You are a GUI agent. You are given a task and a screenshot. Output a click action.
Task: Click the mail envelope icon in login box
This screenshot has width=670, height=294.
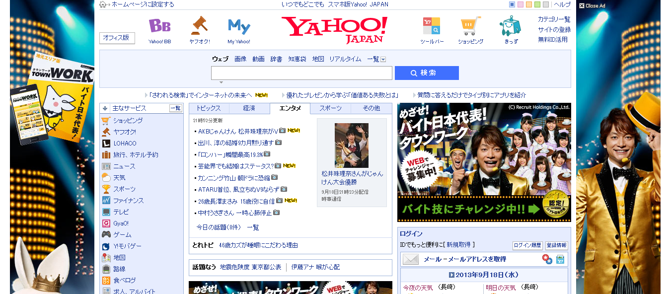click(x=411, y=259)
